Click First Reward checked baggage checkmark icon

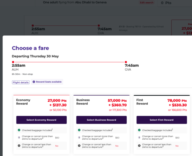click(139, 130)
